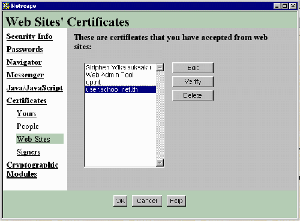
Task: View the Yours certificates page
Action: 26,113
